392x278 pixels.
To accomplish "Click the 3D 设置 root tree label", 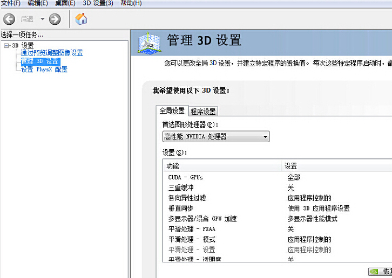I will pos(23,45).
